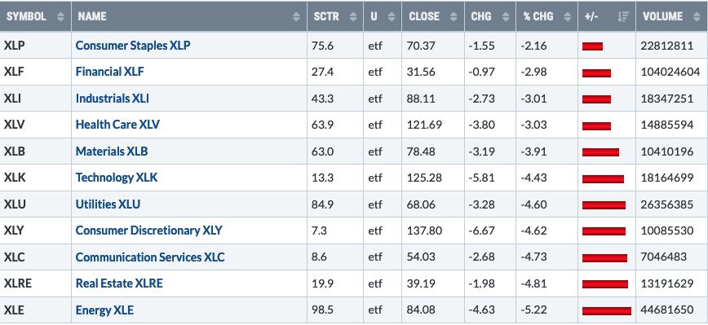Open Technology XLK link

[x=117, y=178]
